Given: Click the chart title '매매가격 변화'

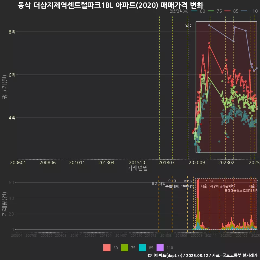Looking at the screenshot, I should 182,5.
